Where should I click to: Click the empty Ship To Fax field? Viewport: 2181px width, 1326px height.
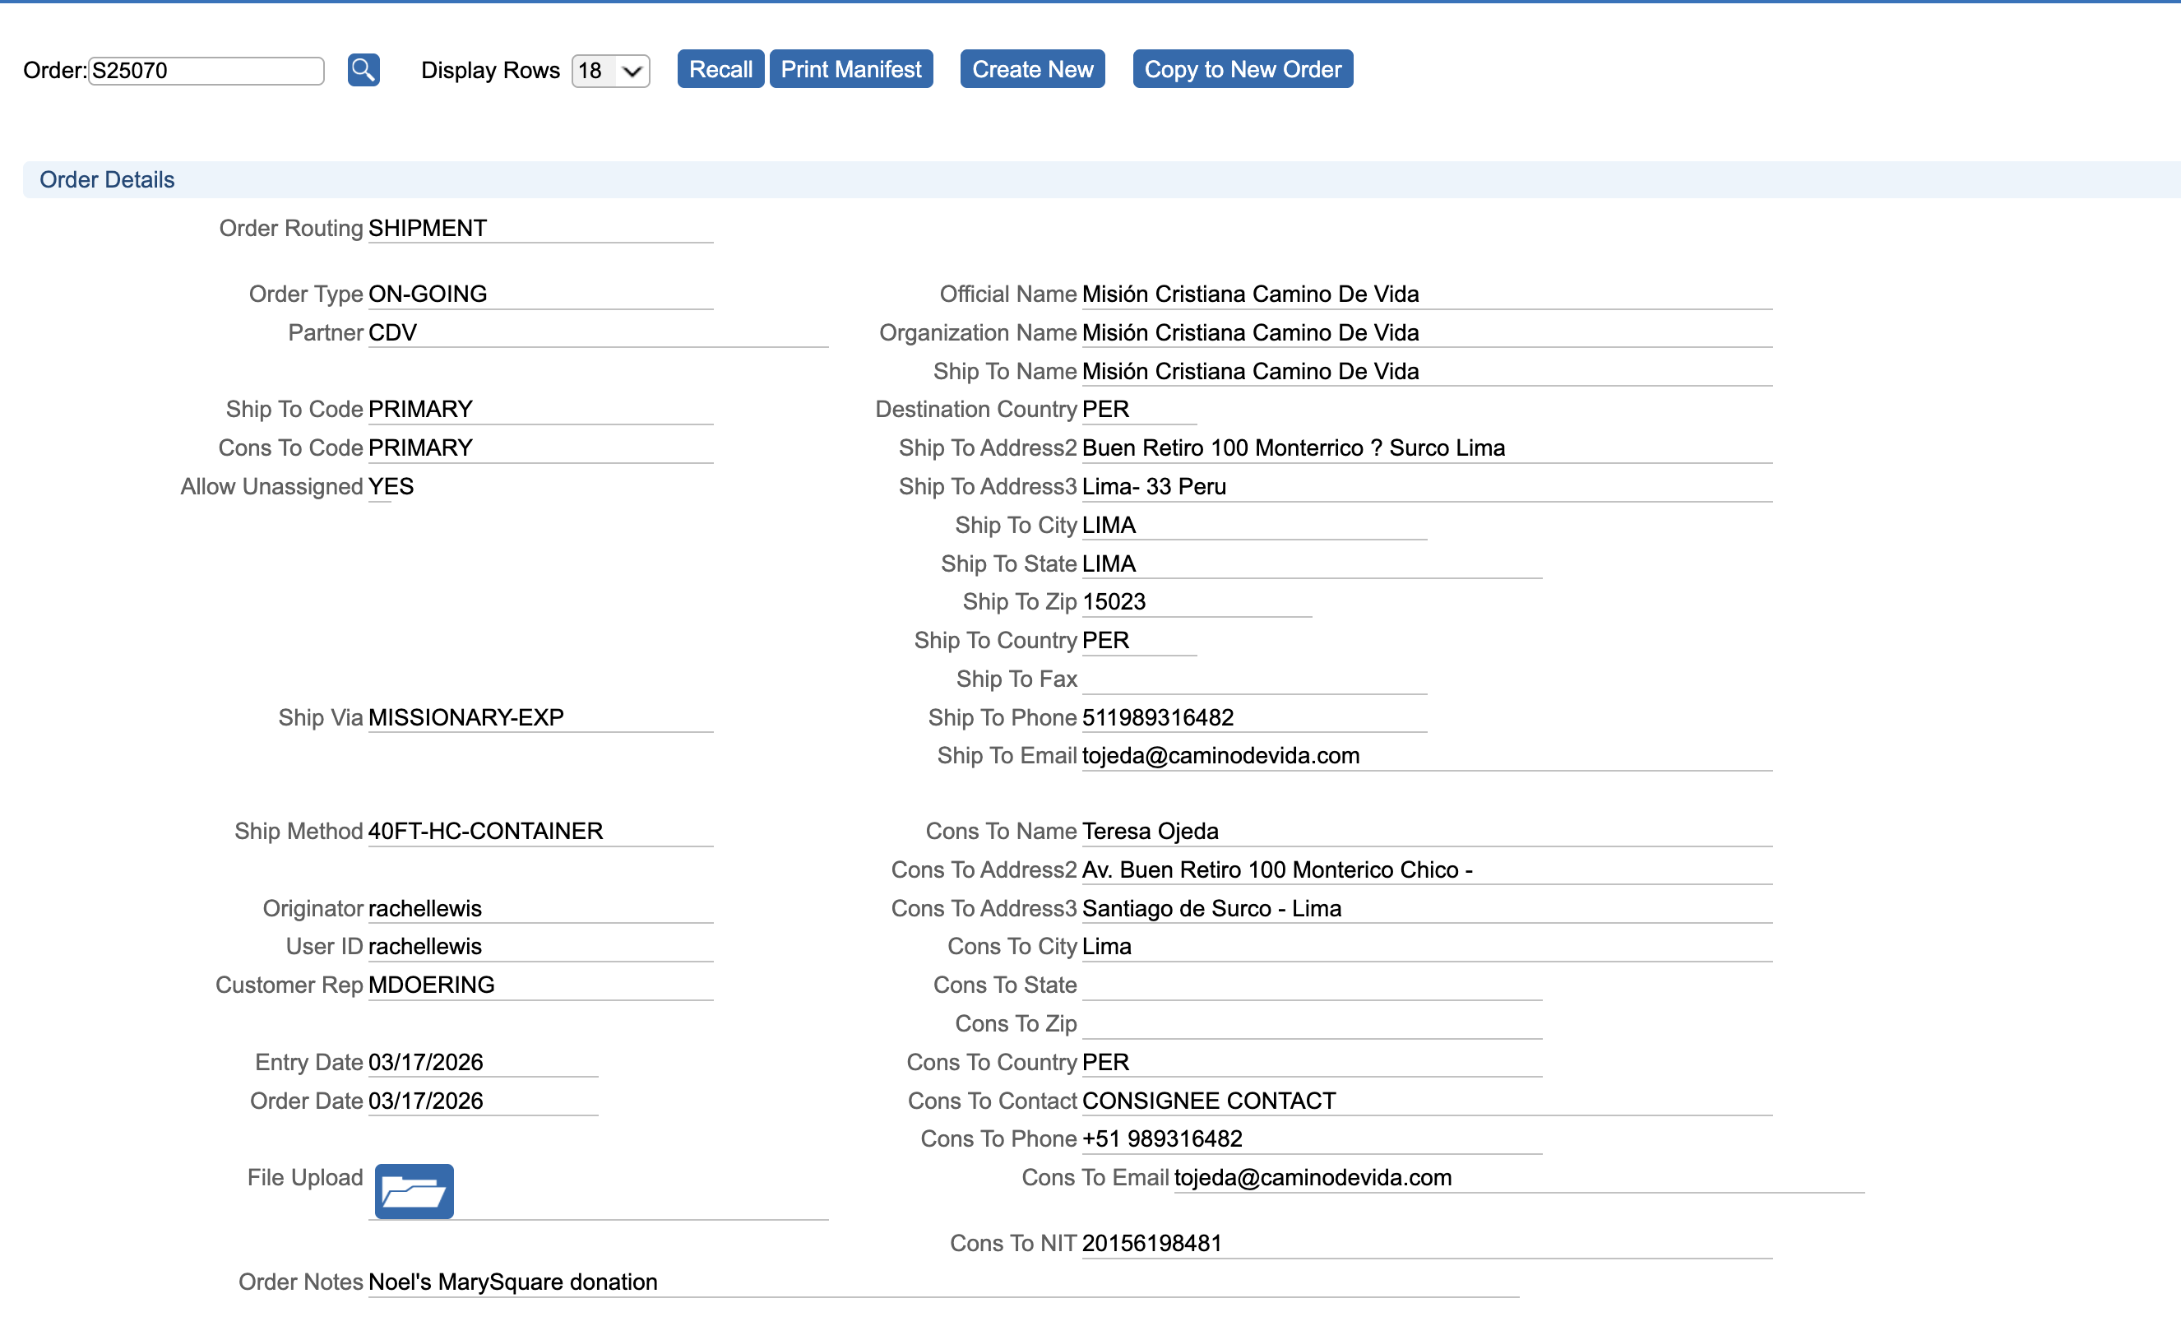1253,679
